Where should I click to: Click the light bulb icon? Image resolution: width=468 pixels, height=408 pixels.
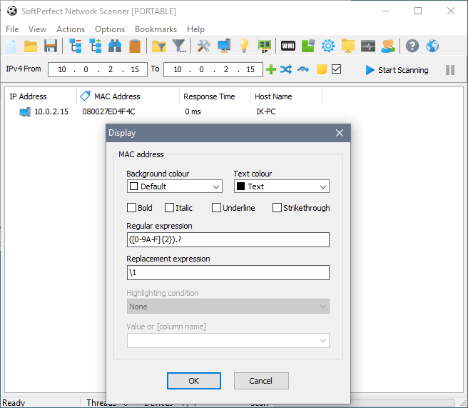[244, 46]
